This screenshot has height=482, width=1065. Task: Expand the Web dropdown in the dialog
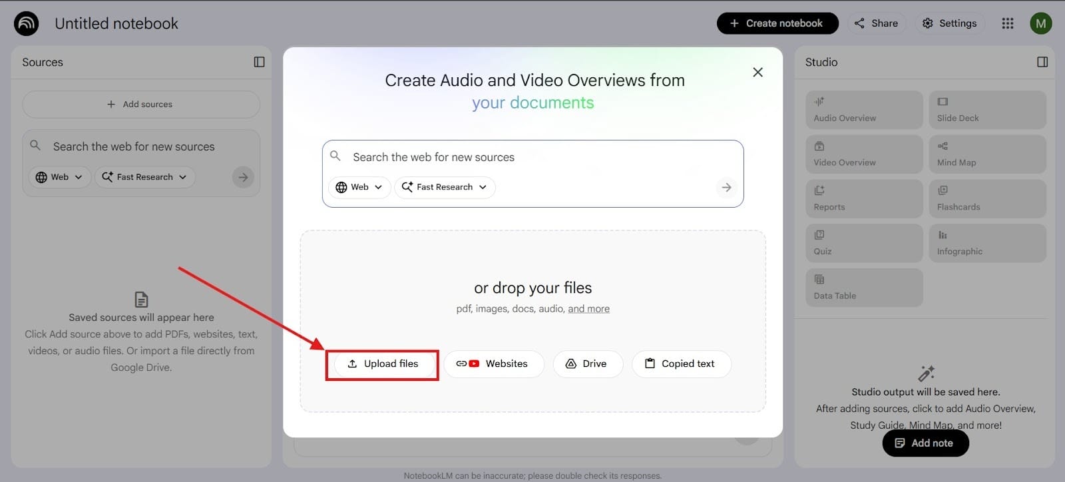tap(359, 187)
